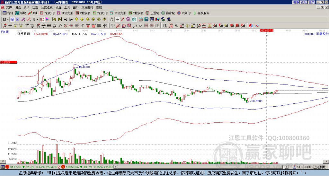Step chart left with black arrow
This screenshot has height=176, width=329.
[x=66, y=20]
